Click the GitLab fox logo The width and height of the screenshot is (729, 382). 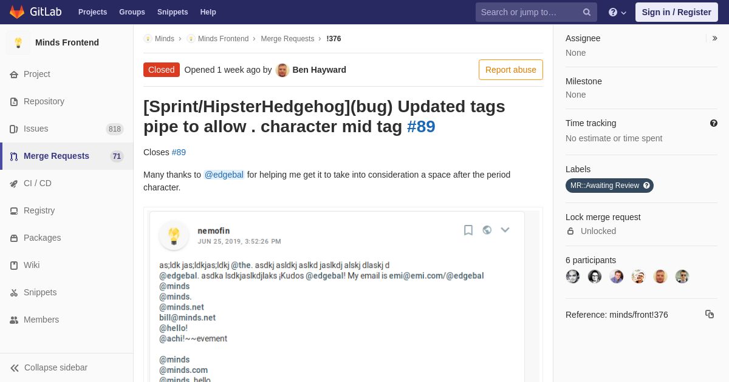pos(17,12)
